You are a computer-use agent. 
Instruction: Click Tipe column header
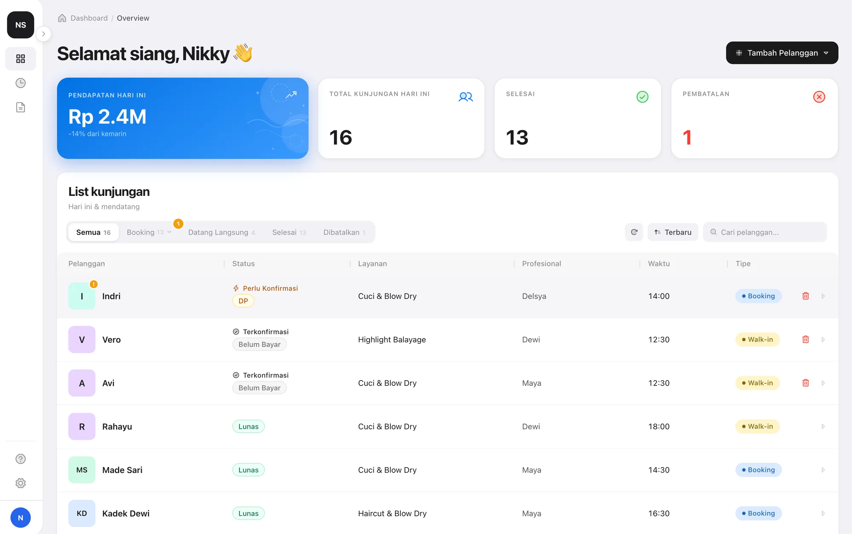pos(743,264)
